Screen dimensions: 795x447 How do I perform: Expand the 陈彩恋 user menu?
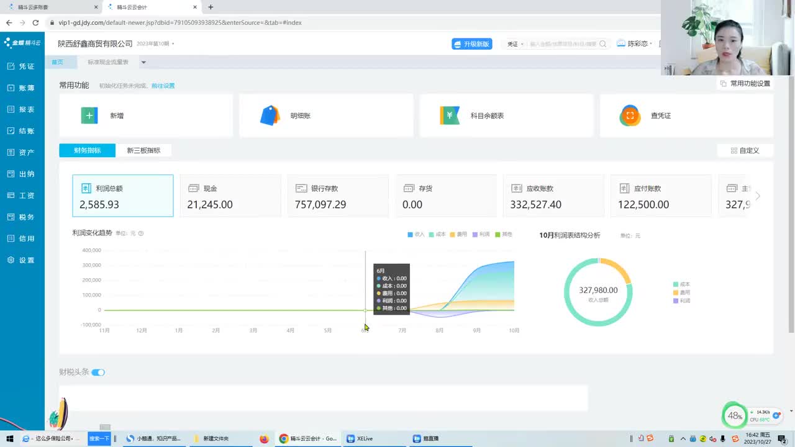tap(640, 43)
